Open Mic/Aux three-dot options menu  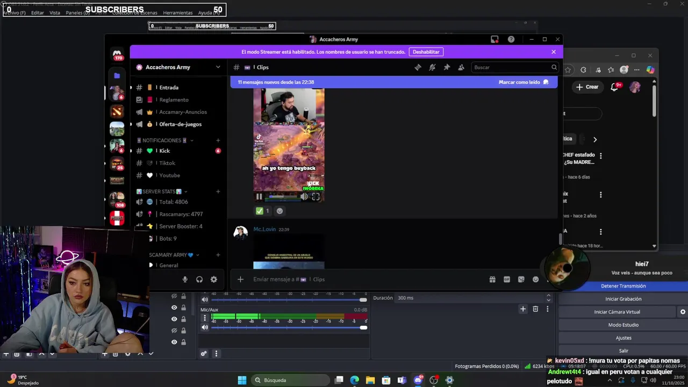(205, 318)
